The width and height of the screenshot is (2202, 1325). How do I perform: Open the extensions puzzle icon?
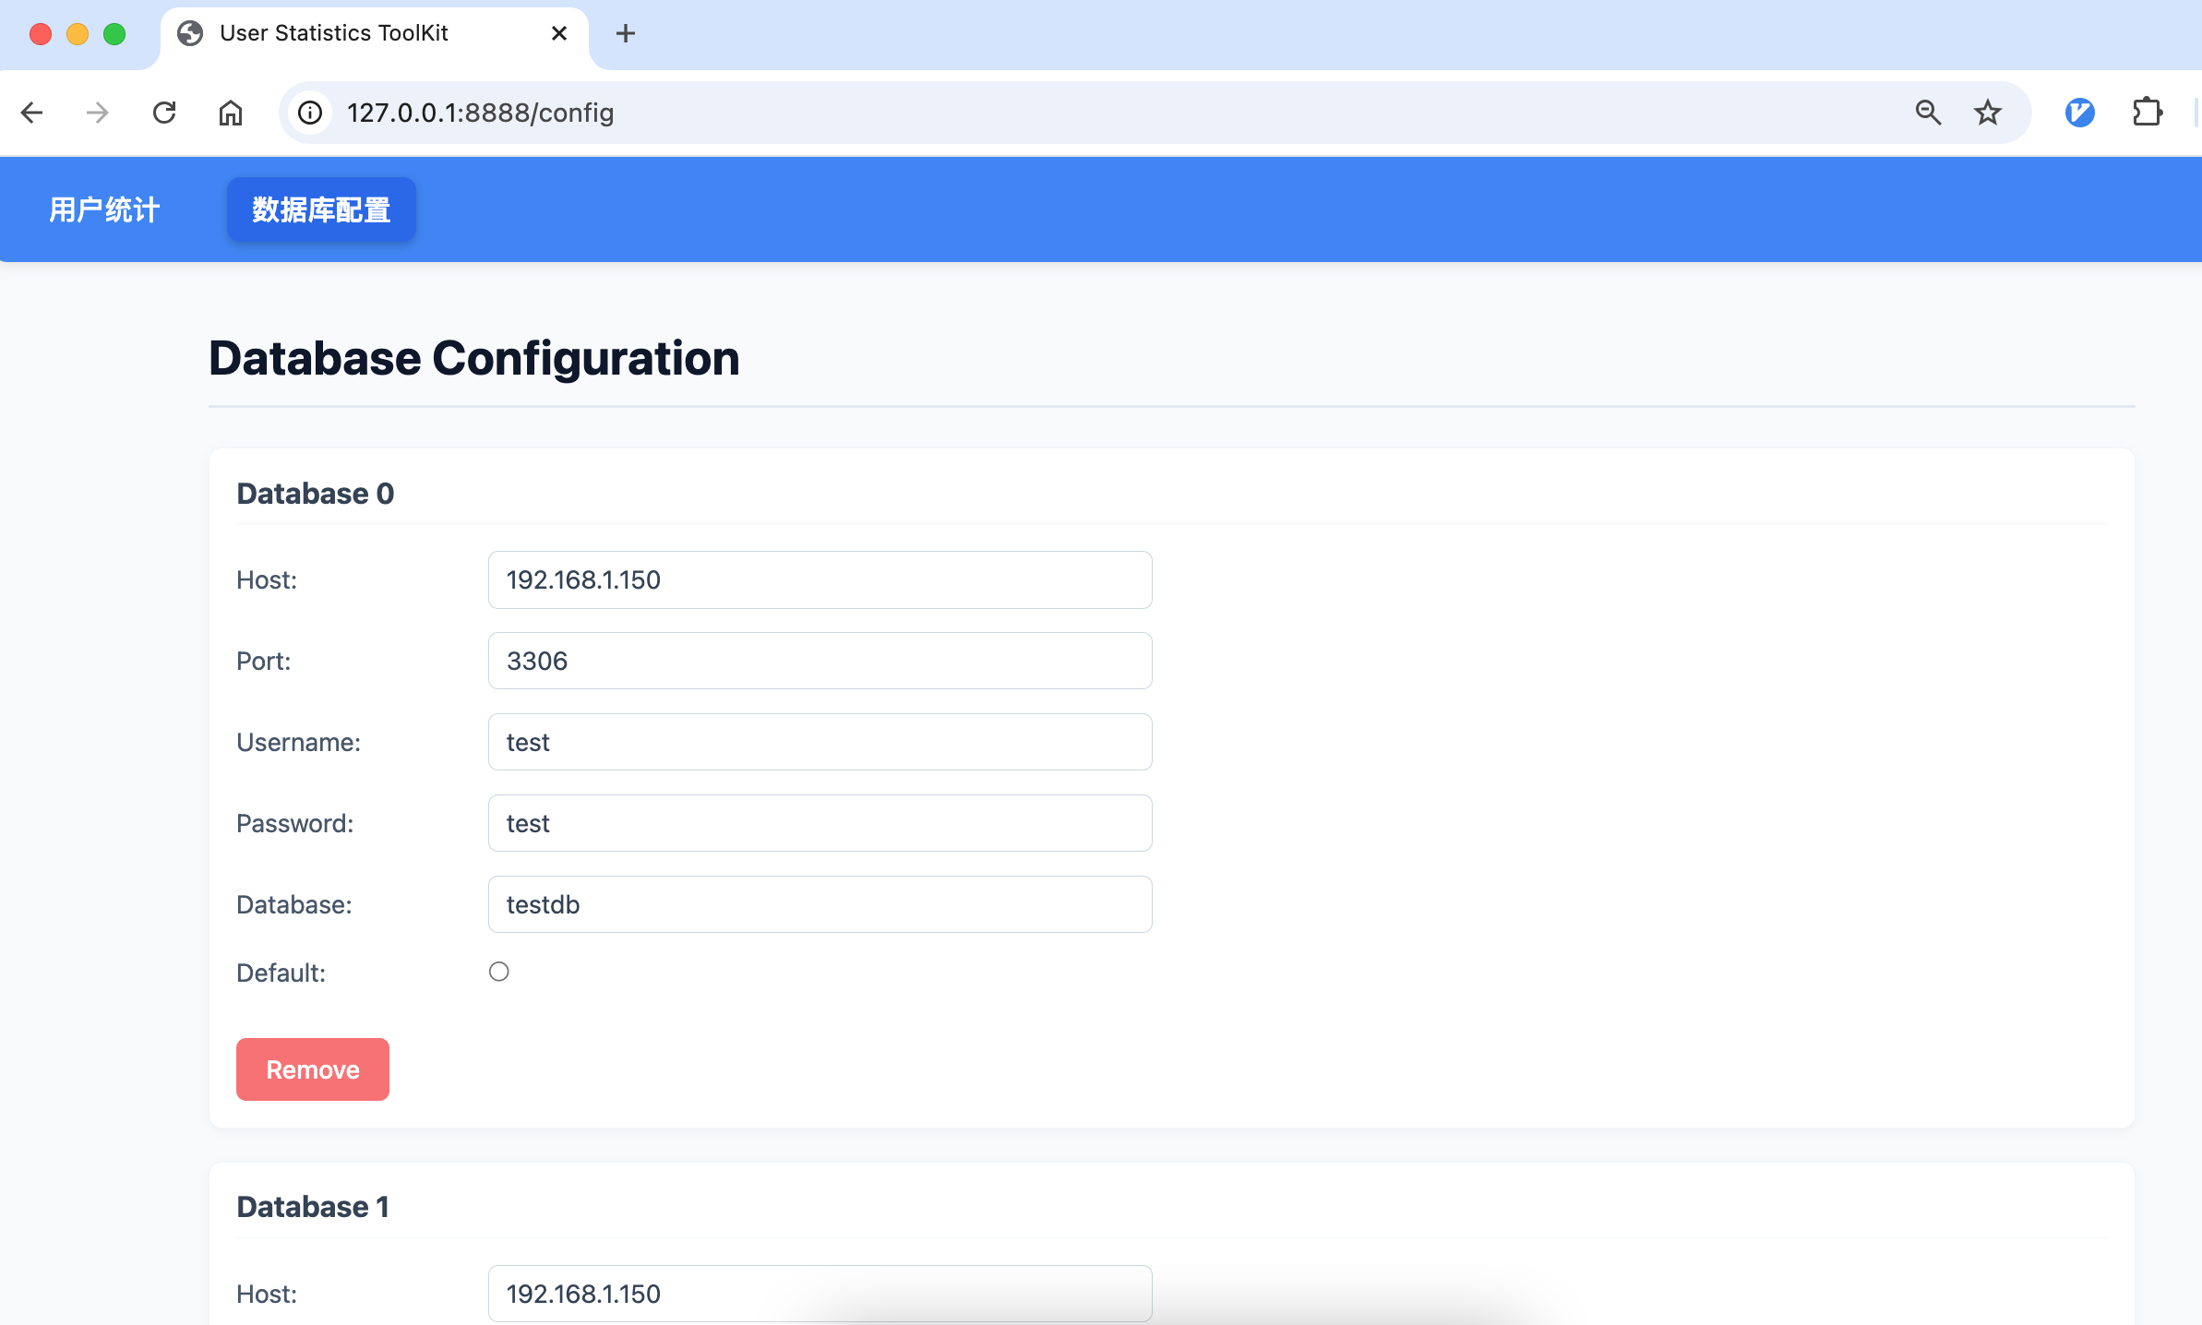(x=2148, y=113)
